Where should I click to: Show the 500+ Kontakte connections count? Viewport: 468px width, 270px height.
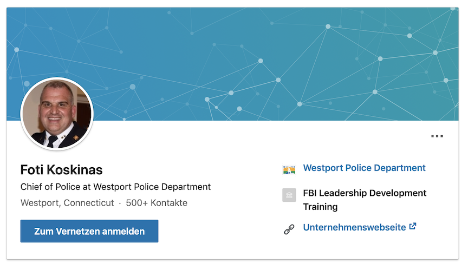point(157,203)
